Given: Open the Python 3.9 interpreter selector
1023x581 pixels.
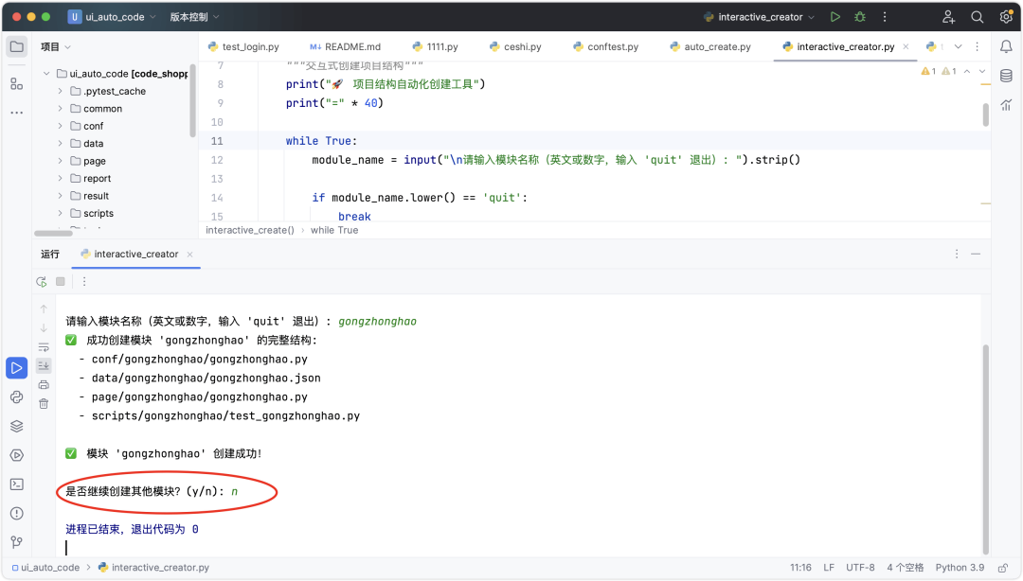Looking at the screenshot, I should pyautogui.click(x=960, y=568).
